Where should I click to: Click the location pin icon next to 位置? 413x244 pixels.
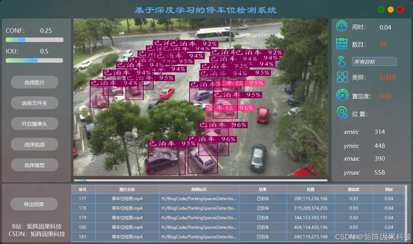click(x=342, y=113)
